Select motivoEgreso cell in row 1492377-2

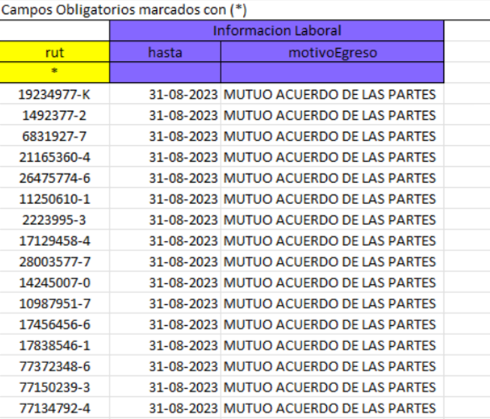332,115
